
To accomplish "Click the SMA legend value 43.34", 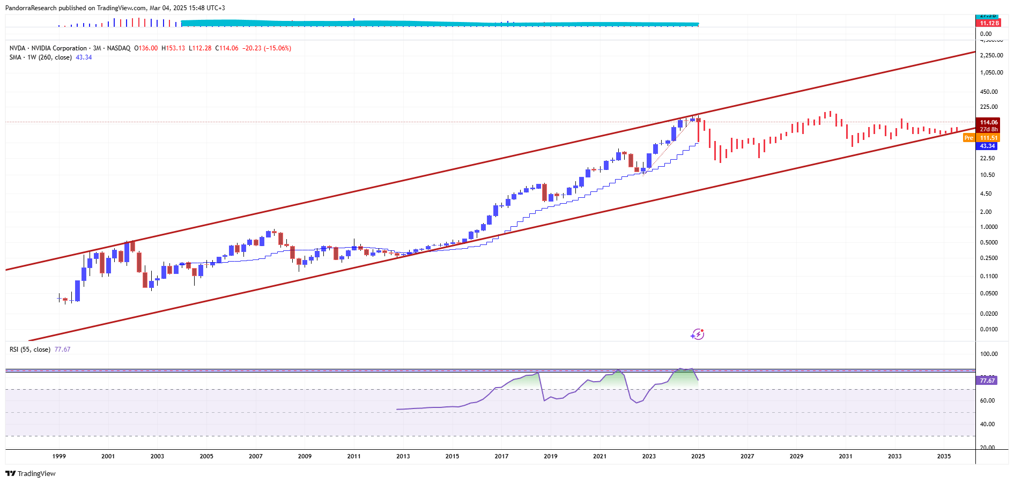I will (x=84, y=57).
